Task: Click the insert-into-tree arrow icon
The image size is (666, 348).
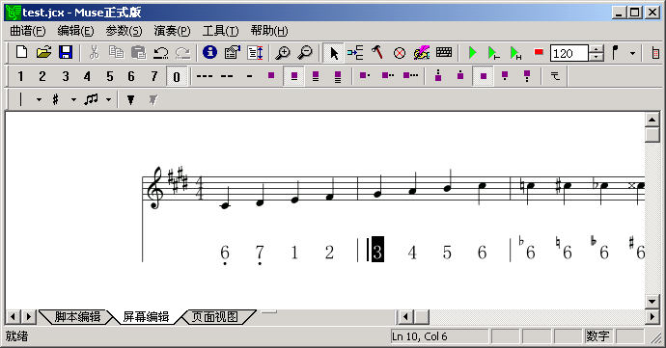Action: point(355,53)
